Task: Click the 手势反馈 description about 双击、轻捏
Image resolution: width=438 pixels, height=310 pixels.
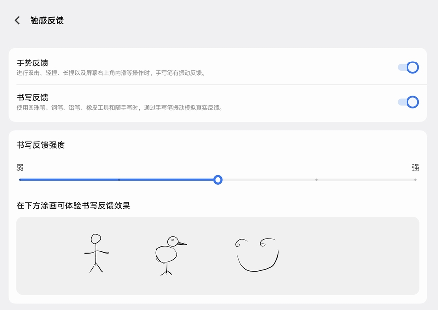Action: [x=111, y=73]
